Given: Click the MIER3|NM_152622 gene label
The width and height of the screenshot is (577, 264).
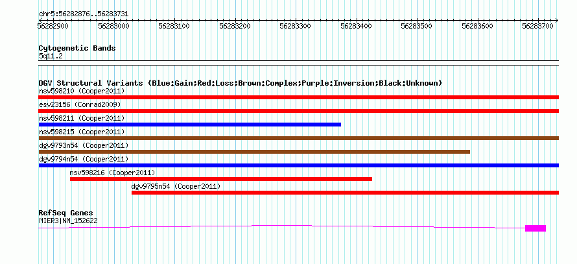Looking at the screenshot, I should coord(68,221).
